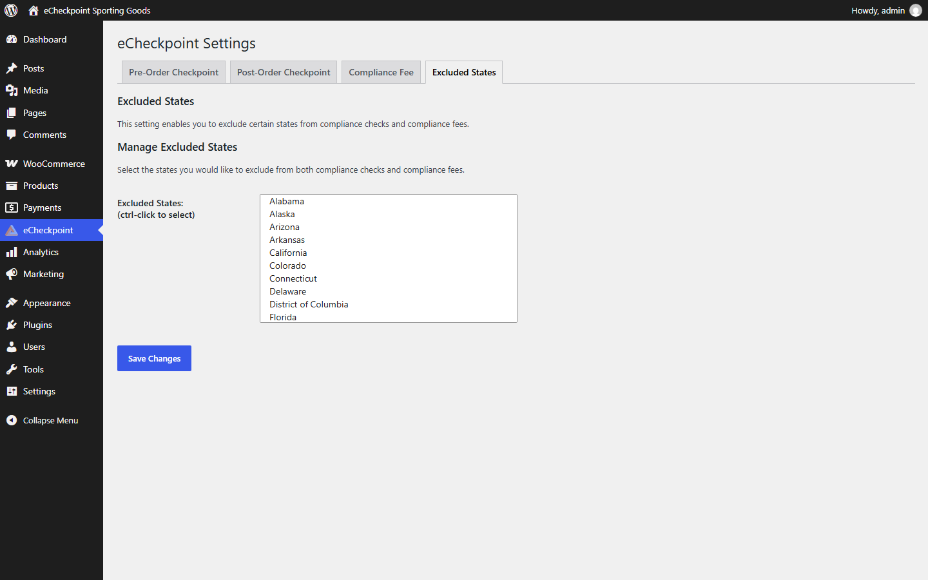Image resolution: width=928 pixels, height=580 pixels.
Task: Click the Users person icon
Action: click(x=12, y=347)
